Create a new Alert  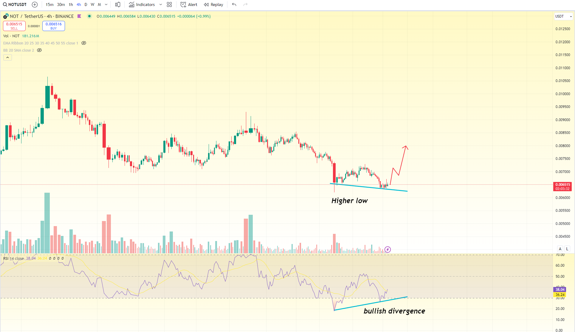pyautogui.click(x=189, y=4)
